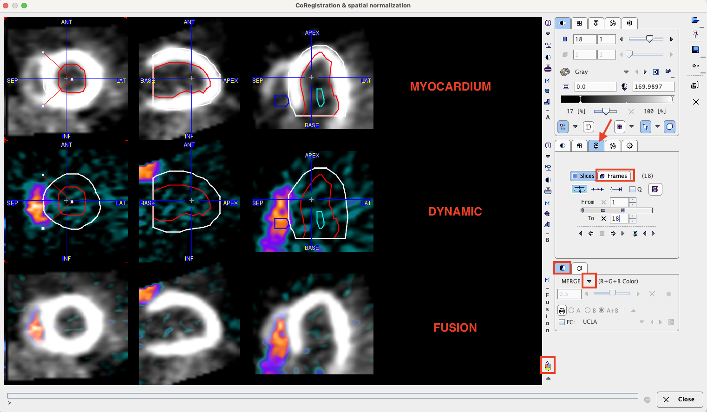707x412 pixels.
Task: Switch to image A layout tab
Action: point(579,23)
